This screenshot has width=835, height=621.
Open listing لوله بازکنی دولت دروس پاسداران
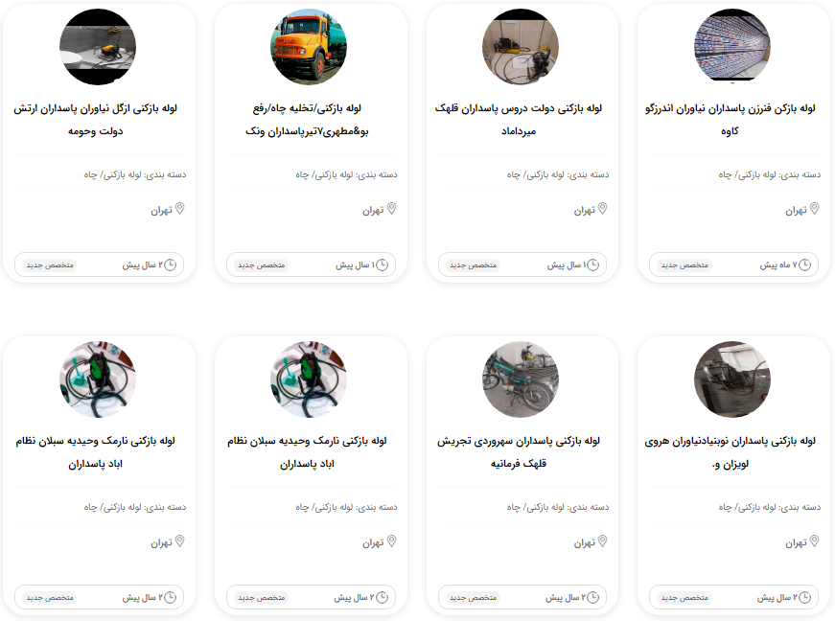coord(518,119)
